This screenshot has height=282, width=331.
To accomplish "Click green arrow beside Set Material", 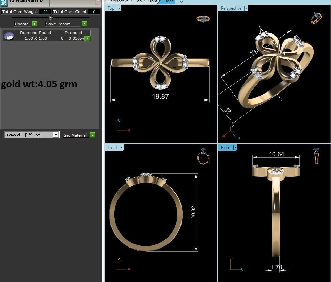I will coord(92,135).
